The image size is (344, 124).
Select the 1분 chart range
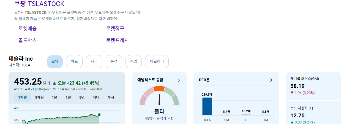[54, 97]
